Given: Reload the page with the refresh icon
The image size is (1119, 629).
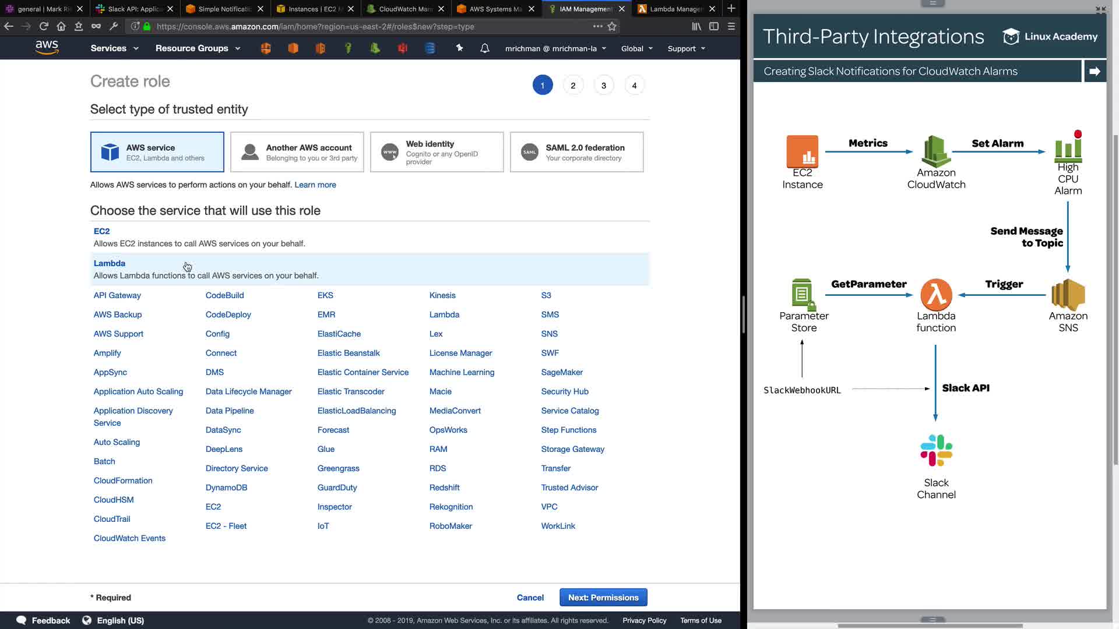Looking at the screenshot, I should click(x=44, y=26).
